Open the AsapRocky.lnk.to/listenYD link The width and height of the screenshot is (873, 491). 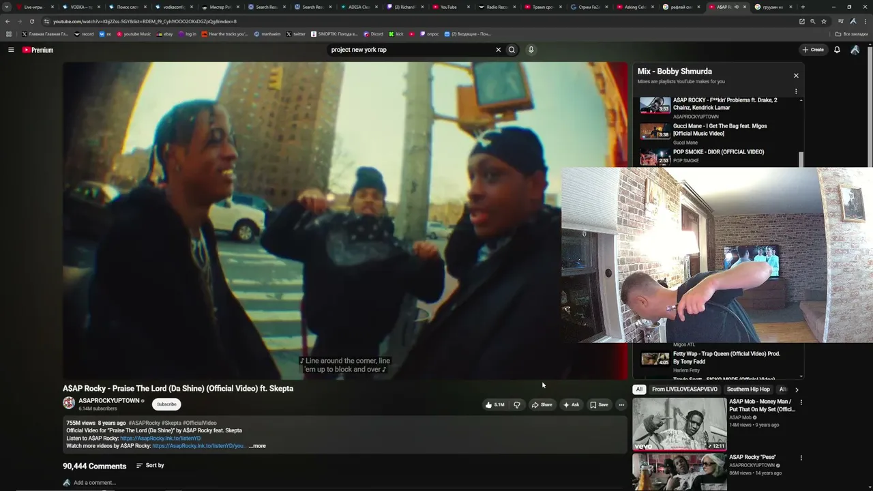(x=160, y=438)
